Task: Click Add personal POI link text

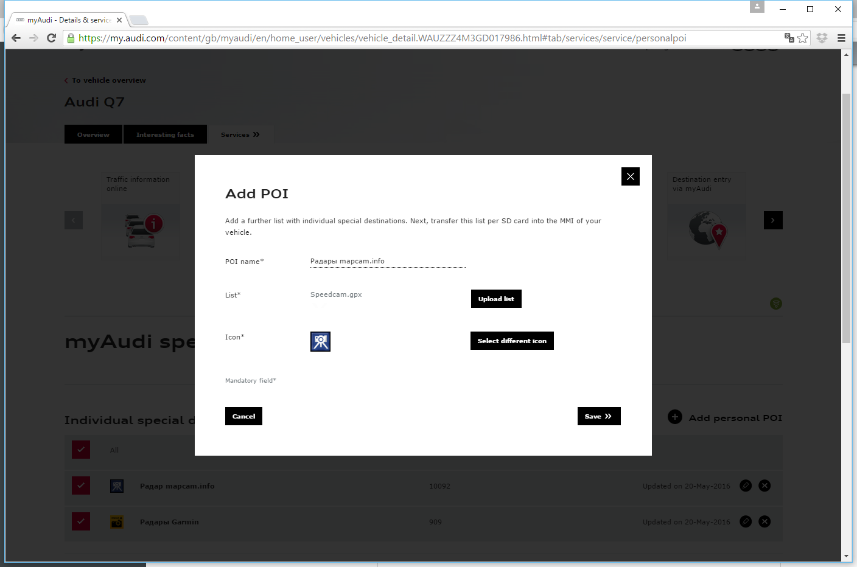Action: (x=735, y=418)
